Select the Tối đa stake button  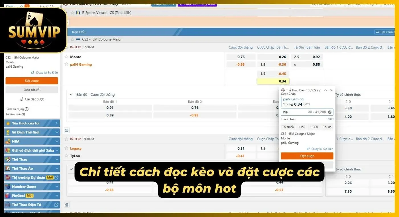pyautogui.click(x=327, y=127)
